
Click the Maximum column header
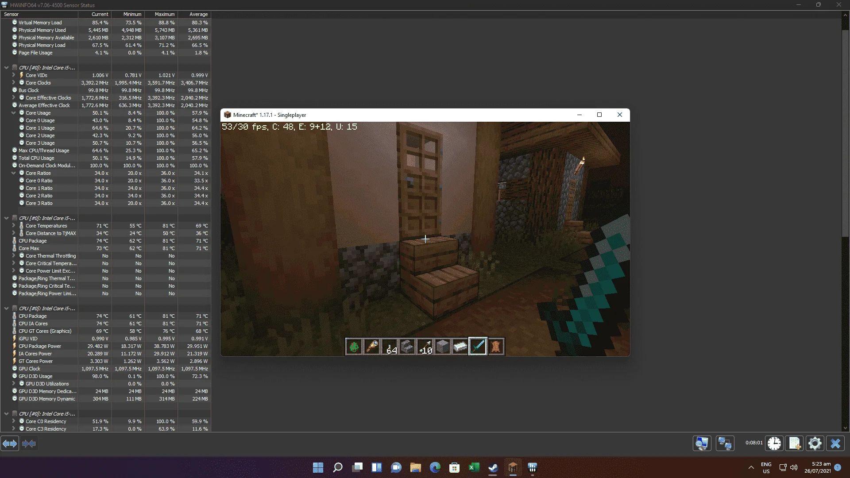coord(161,14)
